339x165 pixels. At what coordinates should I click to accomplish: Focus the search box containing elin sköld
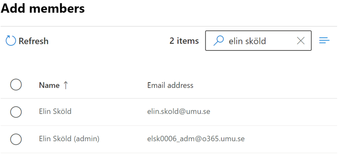click(x=258, y=41)
